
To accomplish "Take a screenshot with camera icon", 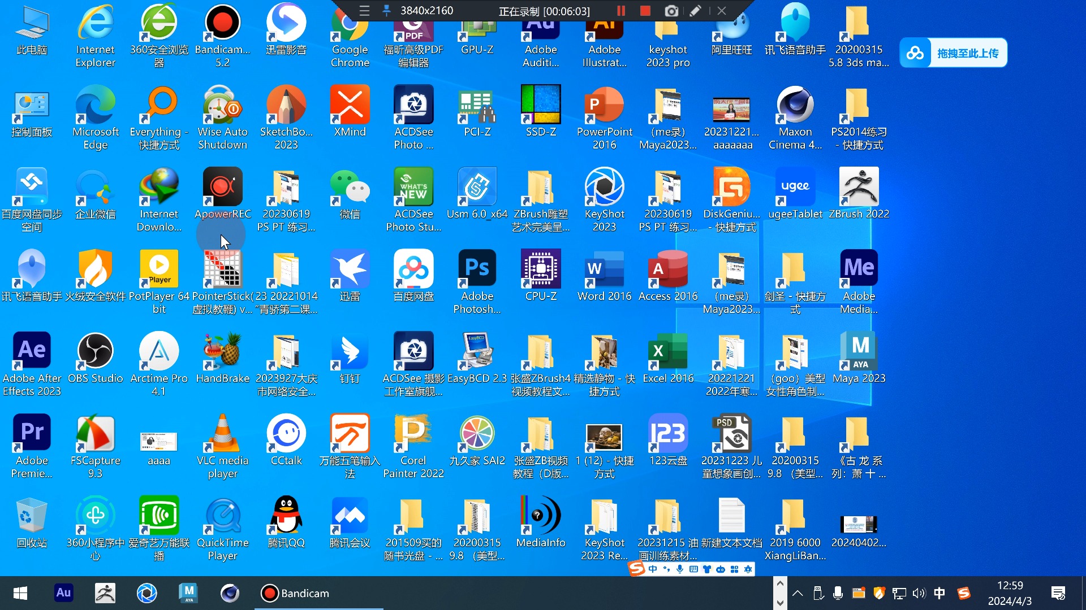I will 671,11.
